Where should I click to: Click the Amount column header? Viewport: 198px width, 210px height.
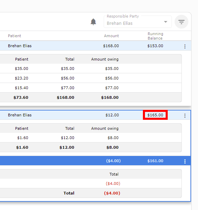click(111, 36)
